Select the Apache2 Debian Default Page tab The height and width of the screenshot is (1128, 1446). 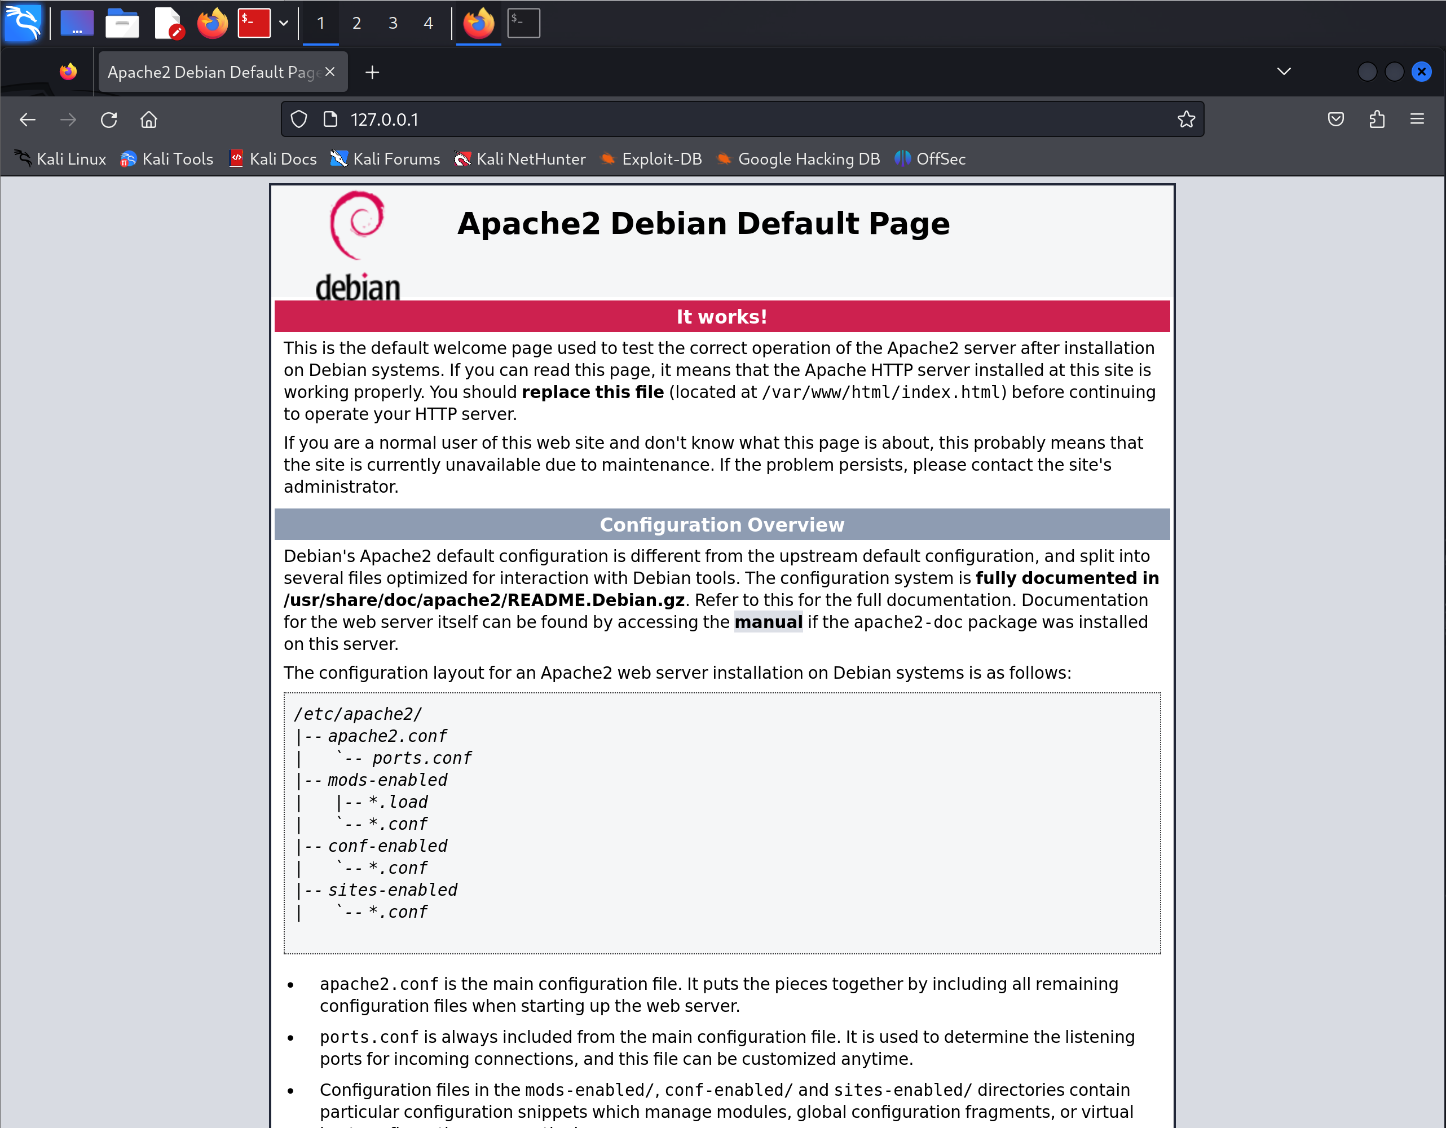point(212,72)
